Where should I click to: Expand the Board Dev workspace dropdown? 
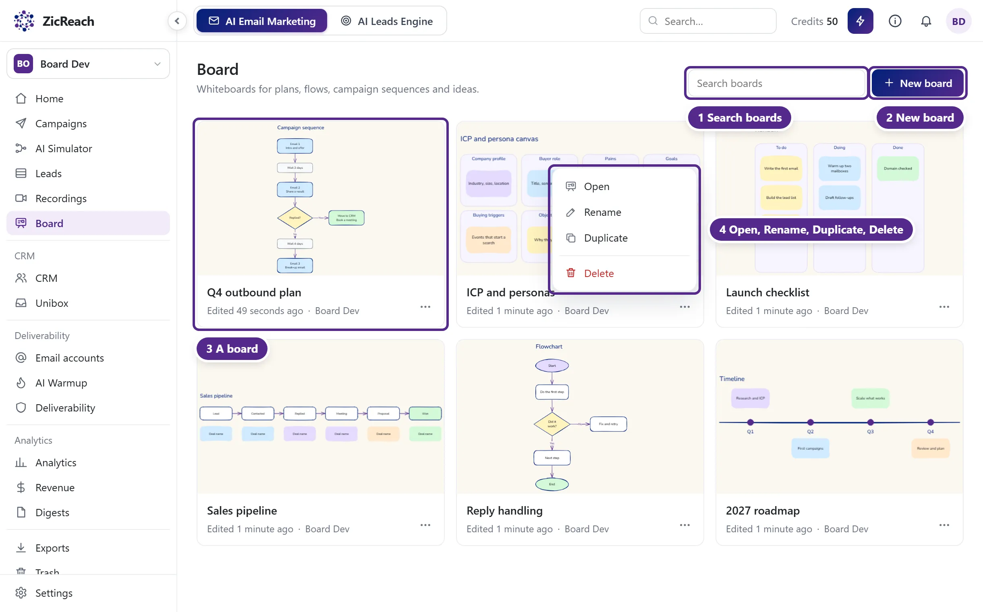pos(88,64)
